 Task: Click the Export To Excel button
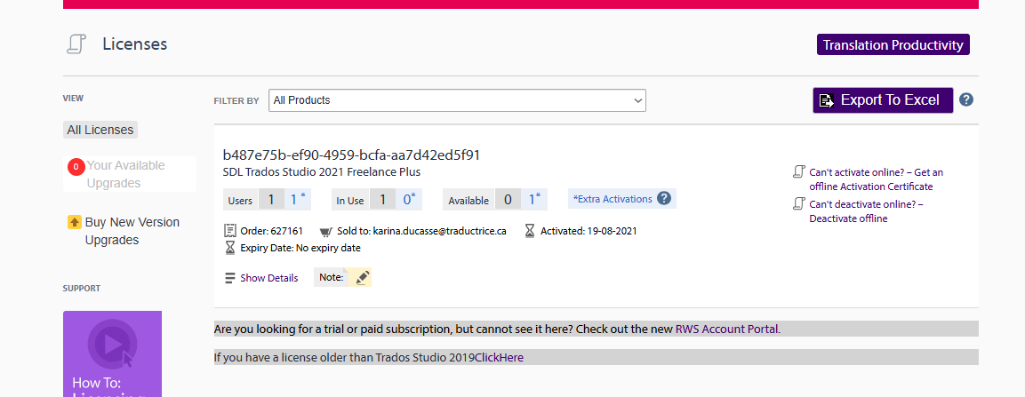(883, 99)
